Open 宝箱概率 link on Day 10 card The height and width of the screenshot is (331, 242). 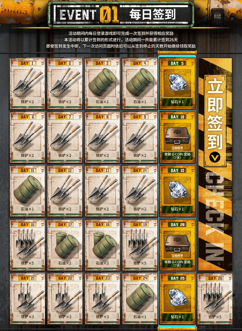pyautogui.click(x=177, y=148)
